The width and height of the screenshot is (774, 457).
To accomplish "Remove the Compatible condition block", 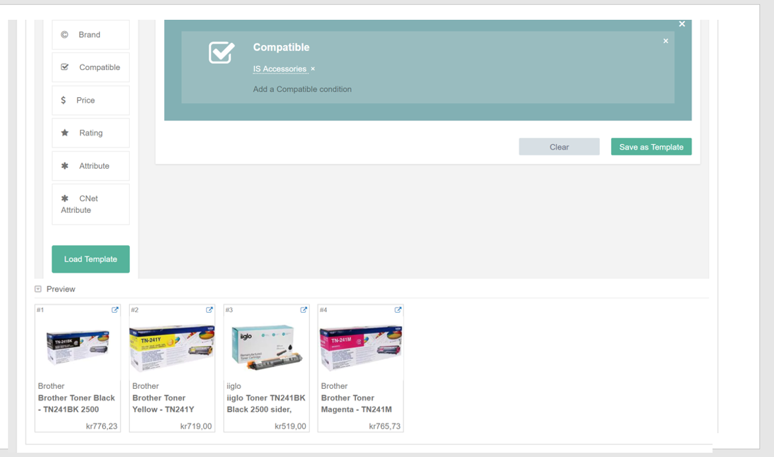I will coord(666,41).
